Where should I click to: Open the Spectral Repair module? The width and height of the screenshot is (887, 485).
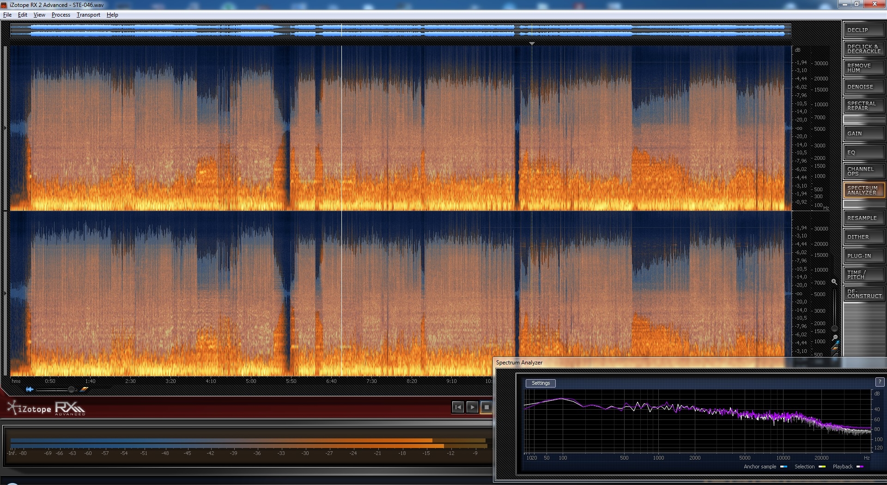click(863, 106)
